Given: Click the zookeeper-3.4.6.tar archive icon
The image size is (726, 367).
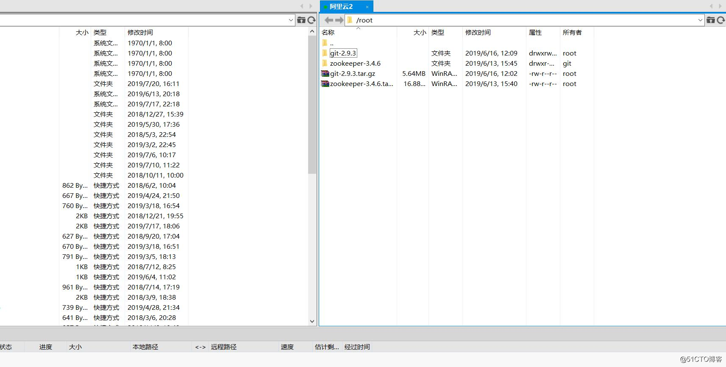Looking at the screenshot, I should [x=325, y=83].
